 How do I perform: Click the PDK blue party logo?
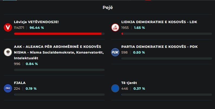115,52
